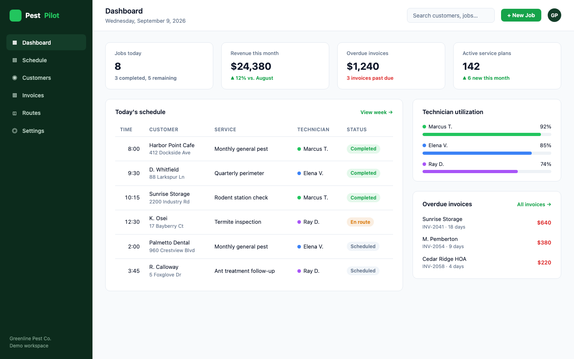Follow the View week link

377,112
